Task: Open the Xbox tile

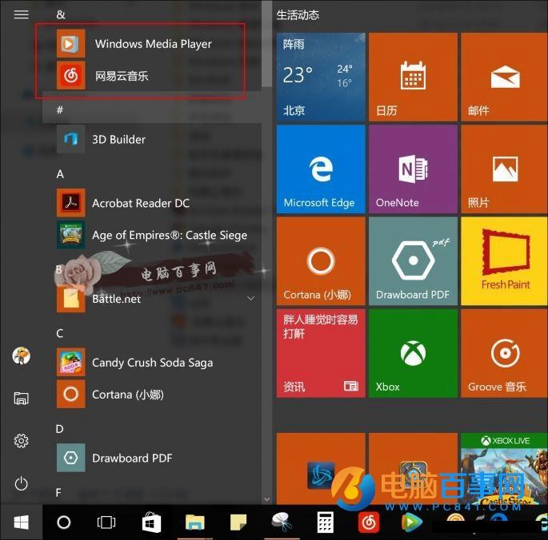Action: tap(413, 353)
